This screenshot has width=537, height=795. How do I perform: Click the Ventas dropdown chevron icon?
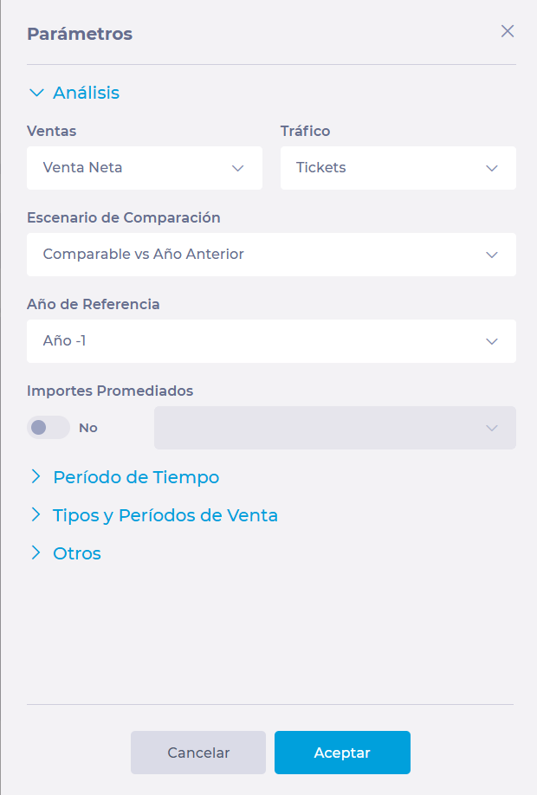click(238, 168)
